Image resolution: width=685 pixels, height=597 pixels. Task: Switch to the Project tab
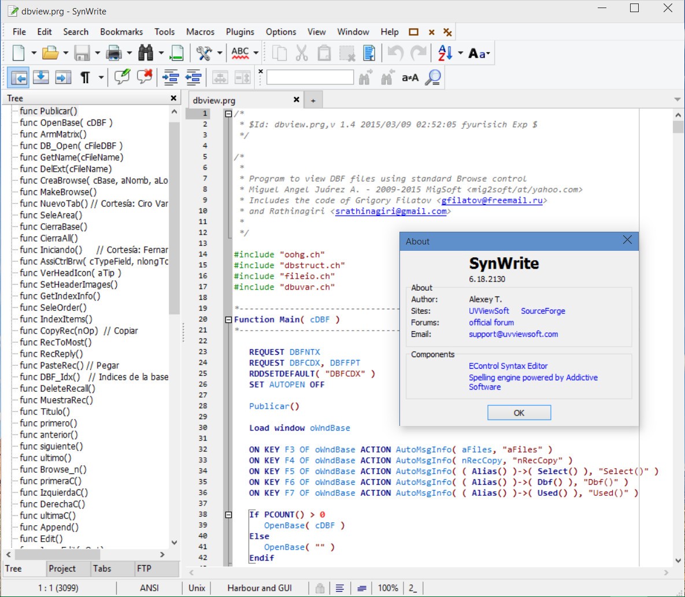(x=62, y=569)
